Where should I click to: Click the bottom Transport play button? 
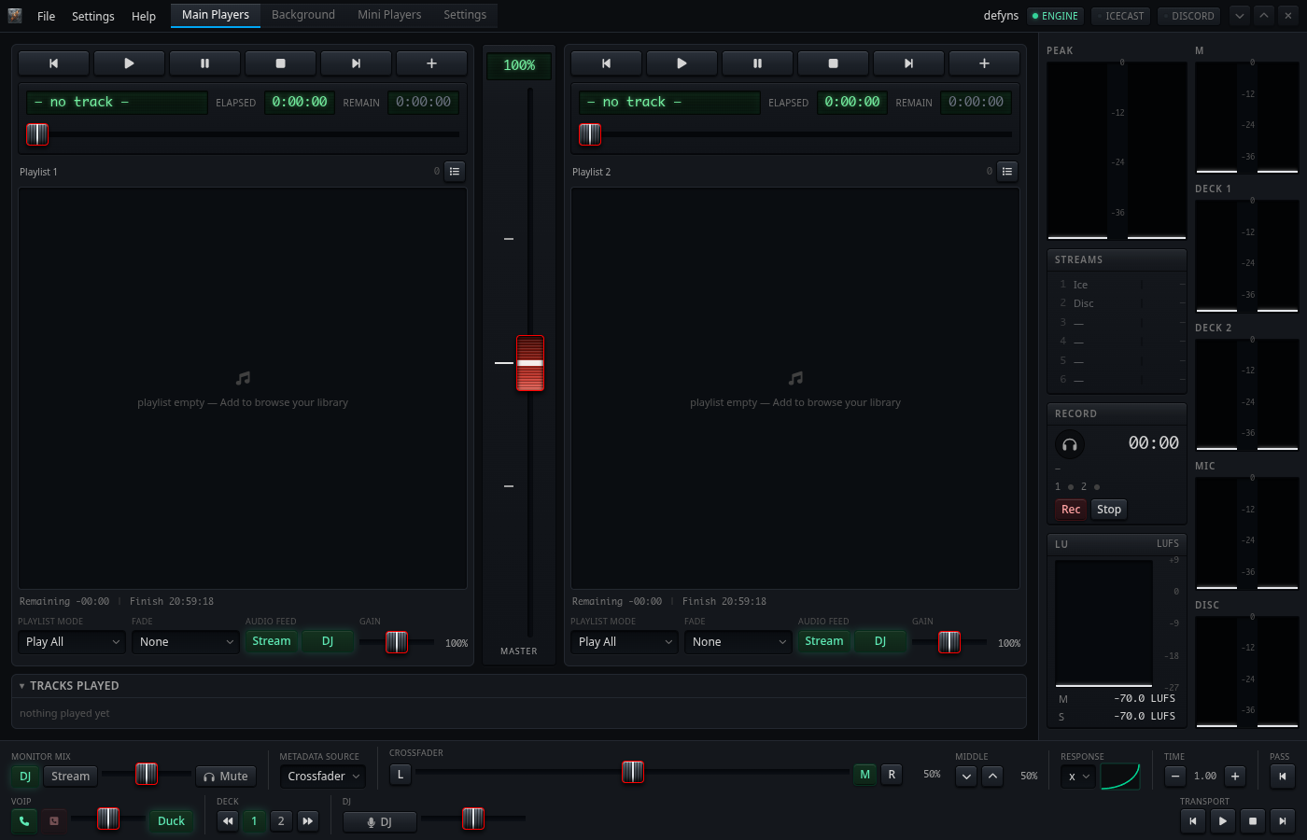(x=1223, y=821)
